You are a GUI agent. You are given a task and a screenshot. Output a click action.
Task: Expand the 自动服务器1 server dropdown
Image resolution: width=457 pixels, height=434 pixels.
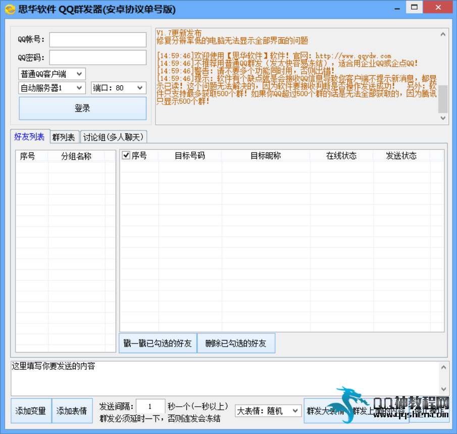coord(52,88)
